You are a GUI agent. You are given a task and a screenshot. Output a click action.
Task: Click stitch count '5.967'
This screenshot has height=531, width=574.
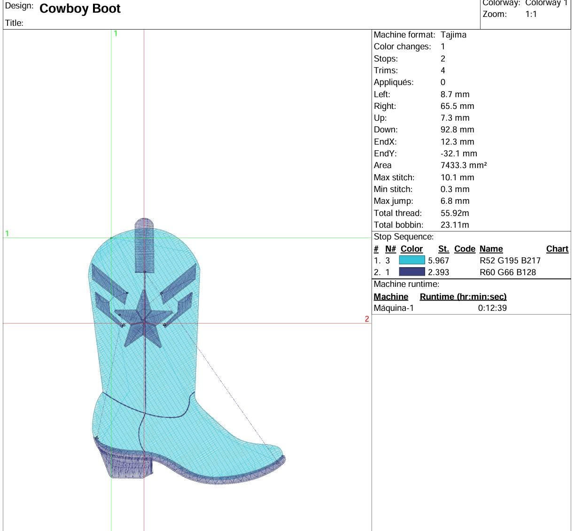coord(438,261)
